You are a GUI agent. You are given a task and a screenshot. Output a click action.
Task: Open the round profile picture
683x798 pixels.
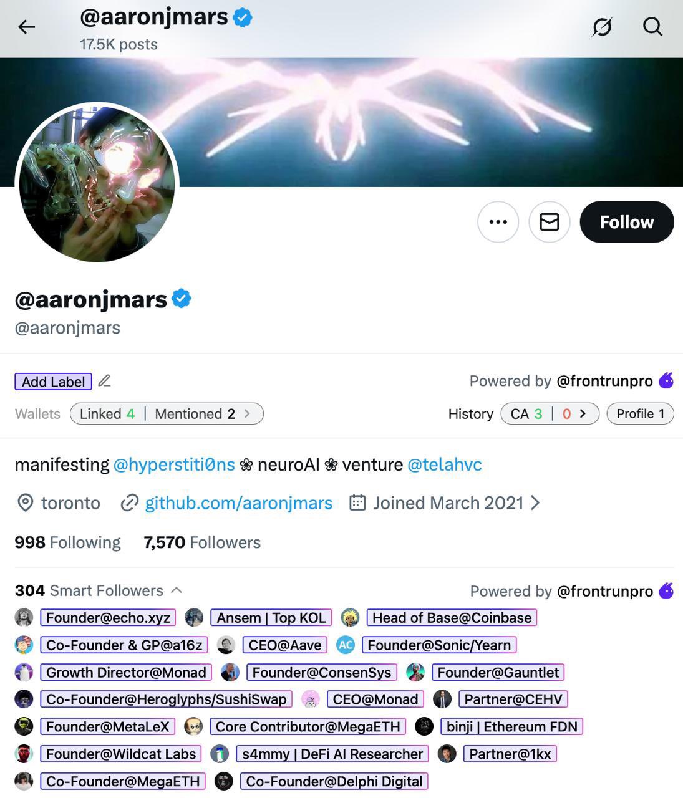(x=97, y=184)
